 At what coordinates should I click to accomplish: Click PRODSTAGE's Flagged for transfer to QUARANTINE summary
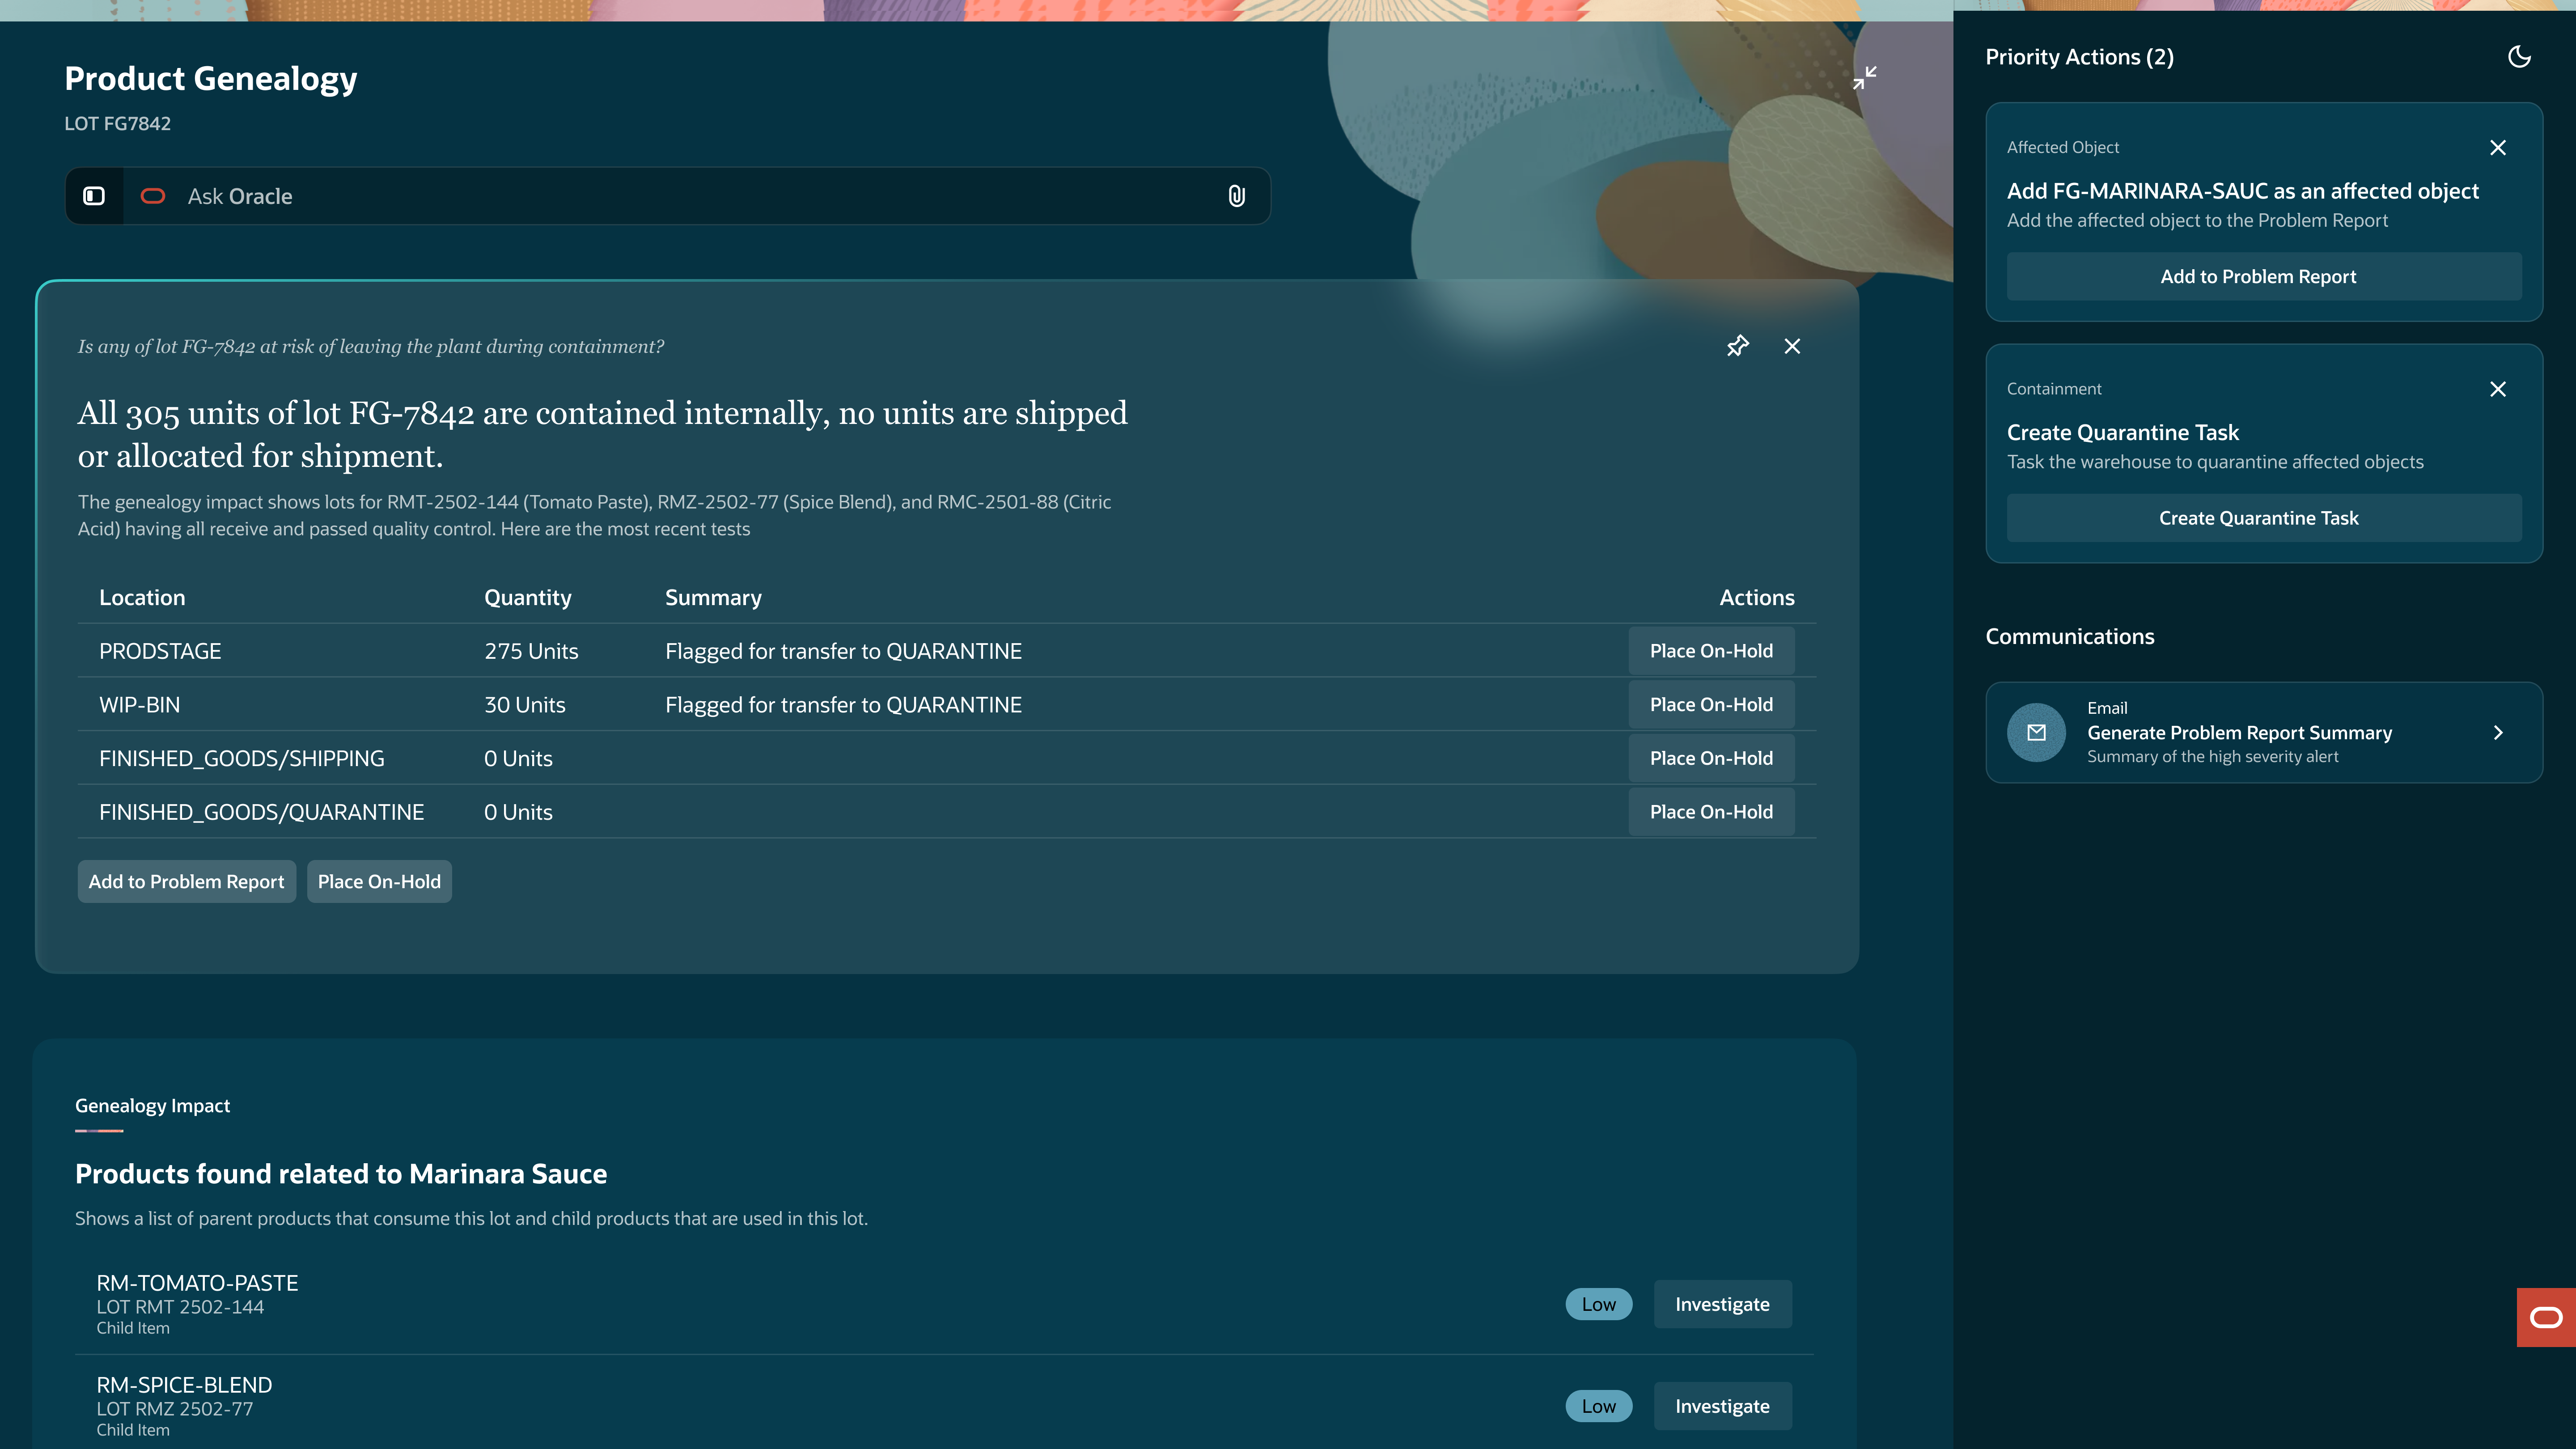tap(843, 651)
